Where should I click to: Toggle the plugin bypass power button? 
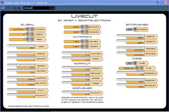tap(3, 8)
